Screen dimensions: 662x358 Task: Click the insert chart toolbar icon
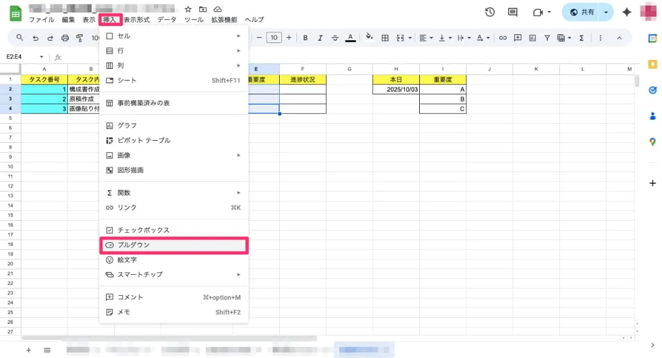coord(532,38)
